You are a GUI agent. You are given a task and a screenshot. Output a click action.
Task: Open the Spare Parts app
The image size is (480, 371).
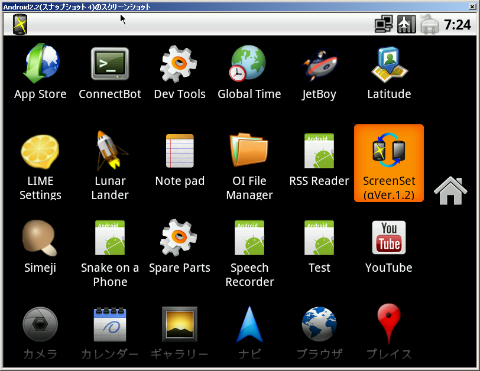(x=180, y=246)
